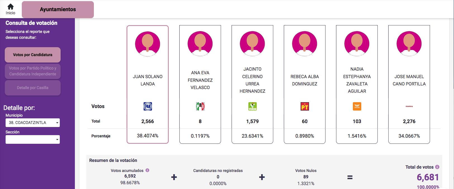Click the PRI party logo
The image size is (454, 189).
click(200, 106)
